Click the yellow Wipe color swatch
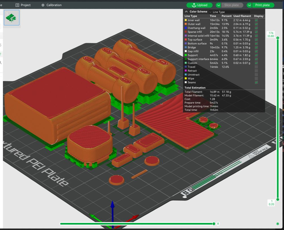 tap(186, 78)
